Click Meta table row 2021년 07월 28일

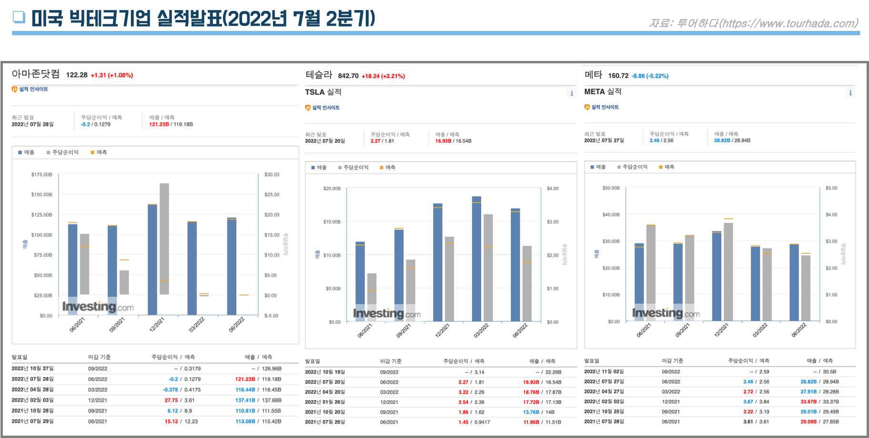click(x=719, y=422)
